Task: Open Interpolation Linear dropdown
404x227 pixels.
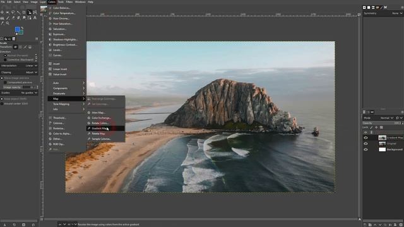Action: pos(20,66)
